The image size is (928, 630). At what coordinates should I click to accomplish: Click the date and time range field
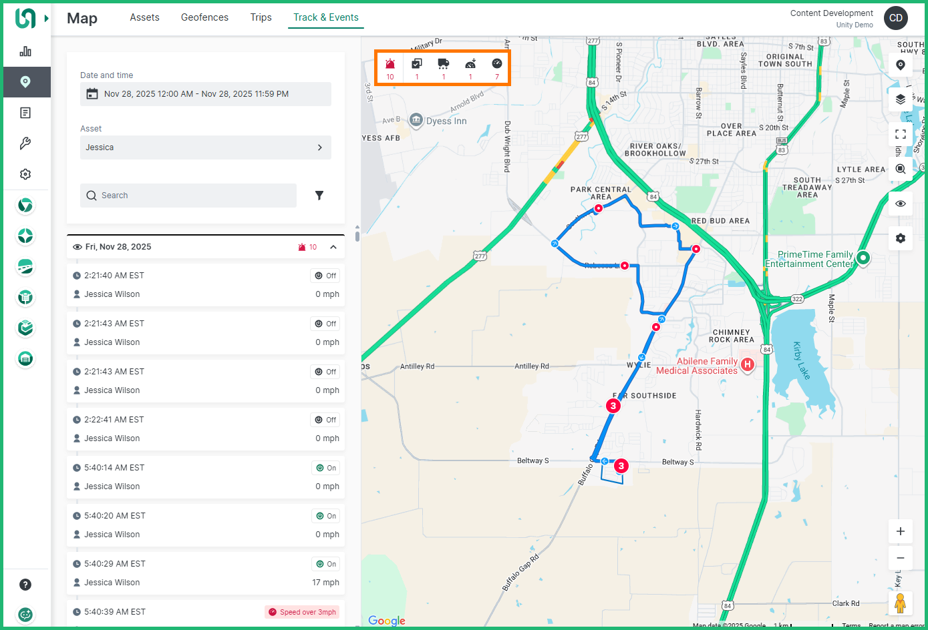tap(205, 94)
